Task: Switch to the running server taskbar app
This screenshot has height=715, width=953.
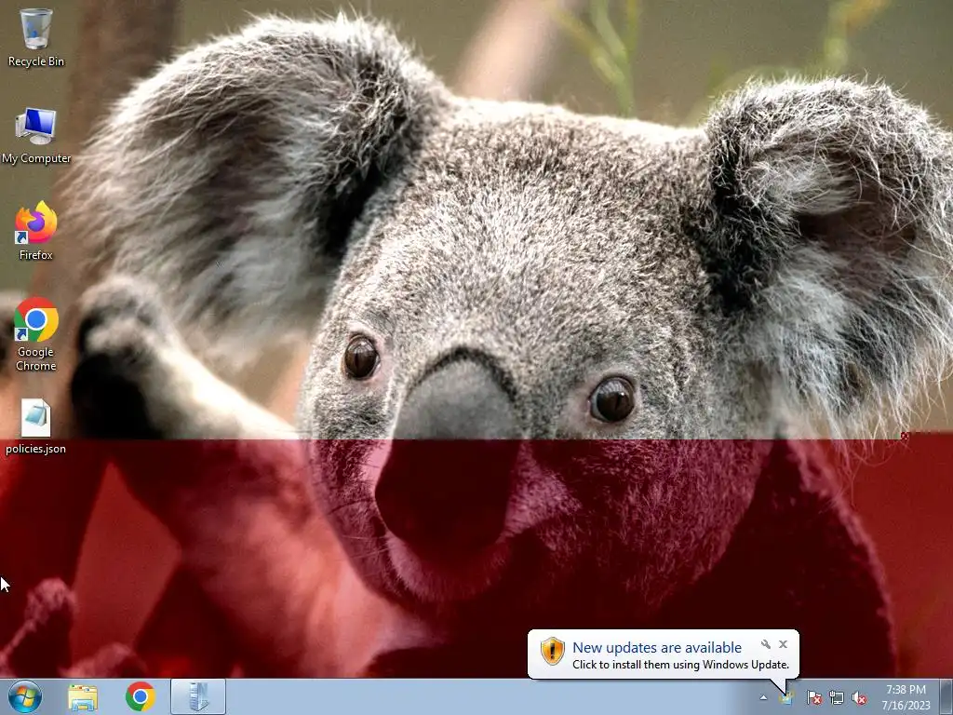Action: 198,696
